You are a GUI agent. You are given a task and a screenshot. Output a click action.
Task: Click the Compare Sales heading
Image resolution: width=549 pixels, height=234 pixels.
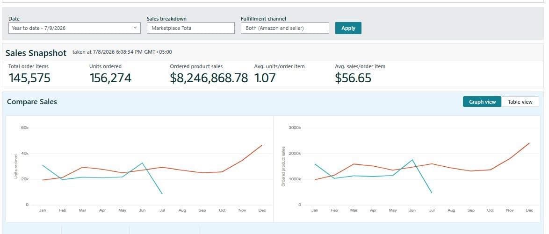click(32, 102)
